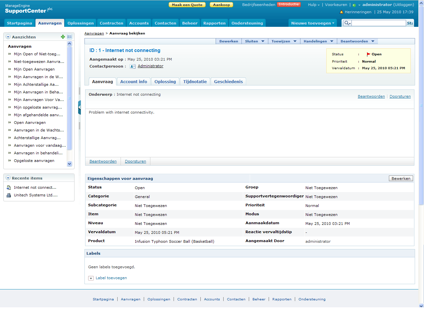Click the Herinneringen link
The width and height of the screenshot is (424, 309).
[358, 12]
